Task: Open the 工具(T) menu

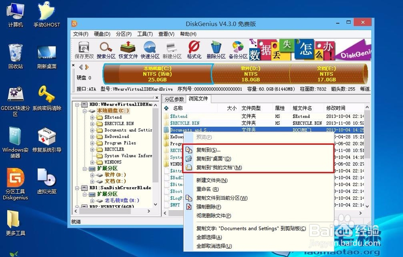Action: click(145, 34)
